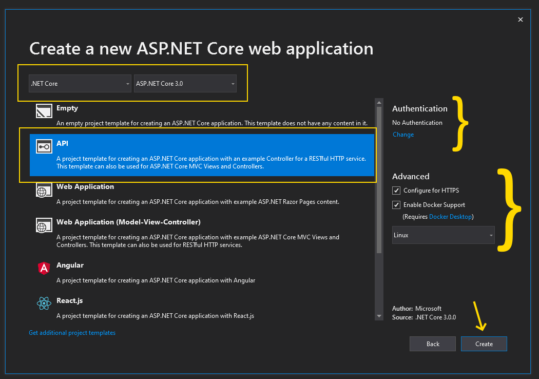Click the Model-View-Controller template icon
The image size is (539, 379).
pos(44,225)
